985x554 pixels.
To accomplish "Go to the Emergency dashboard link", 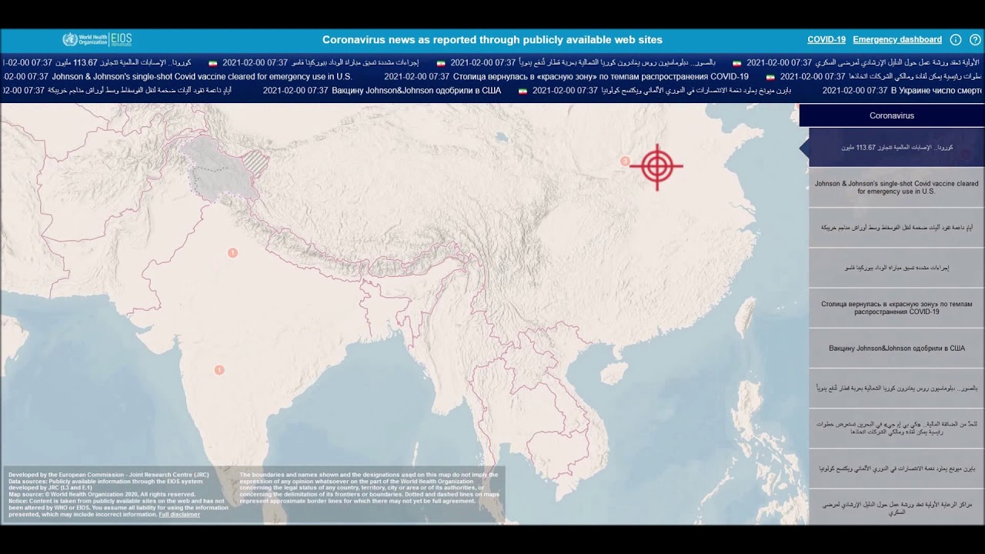I will pyautogui.click(x=897, y=40).
